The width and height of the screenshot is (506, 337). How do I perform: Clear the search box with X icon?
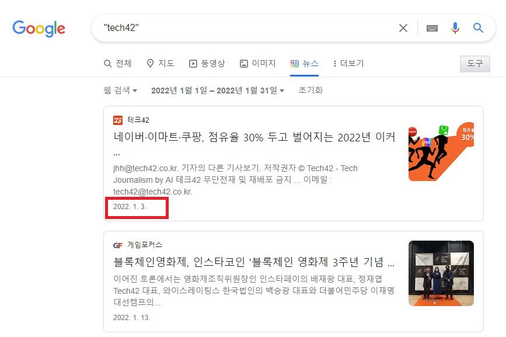click(x=403, y=28)
